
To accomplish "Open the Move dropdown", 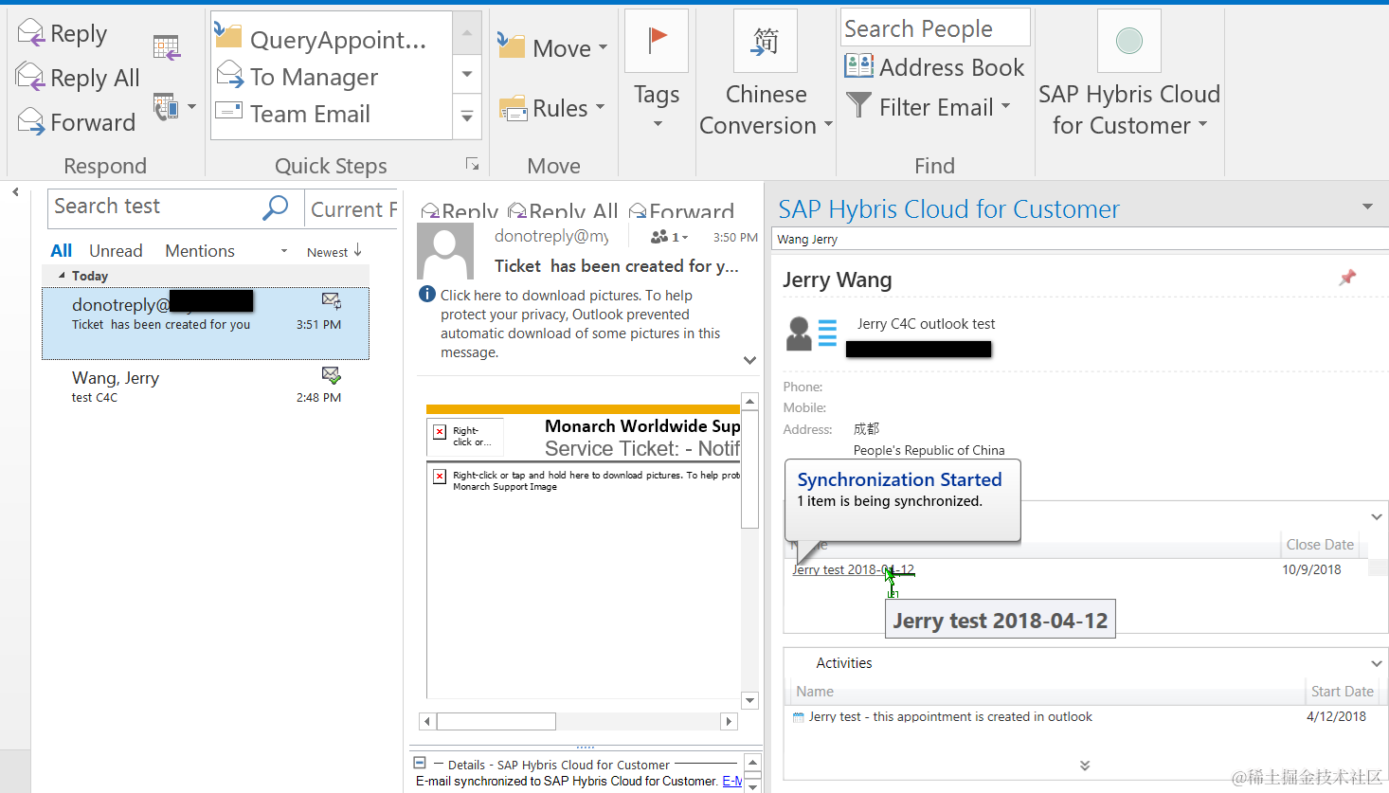I will click(553, 47).
